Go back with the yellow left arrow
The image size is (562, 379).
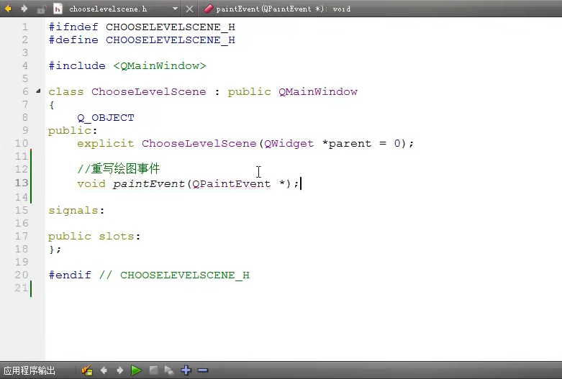pos(7,9)
